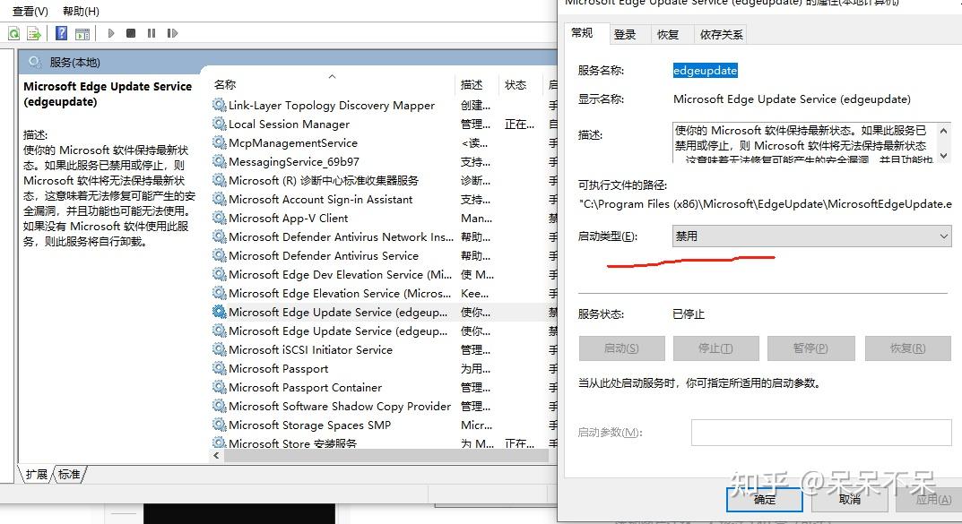Click the 确定 button

tap(764, 501)
